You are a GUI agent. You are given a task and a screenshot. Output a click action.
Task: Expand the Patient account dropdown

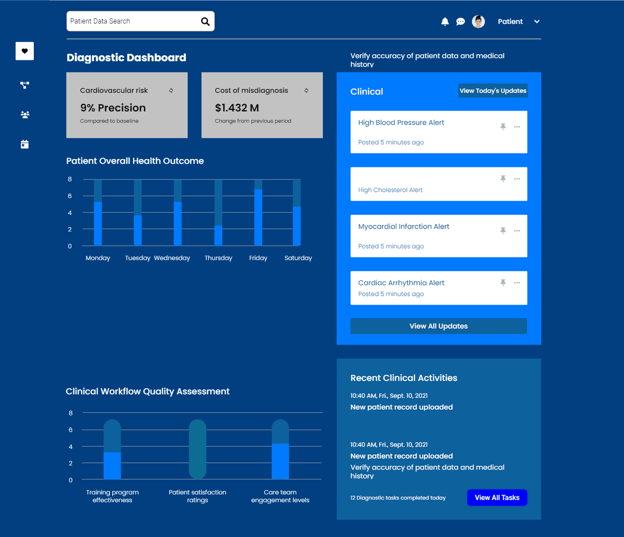coord(536,21)
